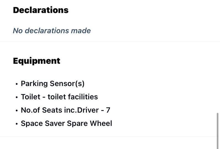Click the word 'Wheel' in the last item
This screenshot has width=220, height=149.
(x=101, y=123)
